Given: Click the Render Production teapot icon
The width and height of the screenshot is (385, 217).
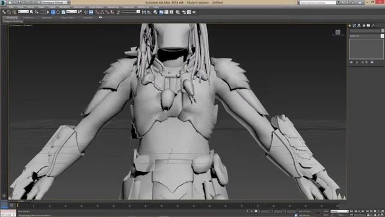Looking at the screenshot, I should (194, 12).
